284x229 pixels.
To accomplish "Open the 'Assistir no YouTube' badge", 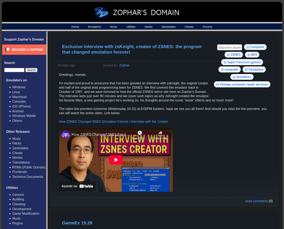I will 77,186.
